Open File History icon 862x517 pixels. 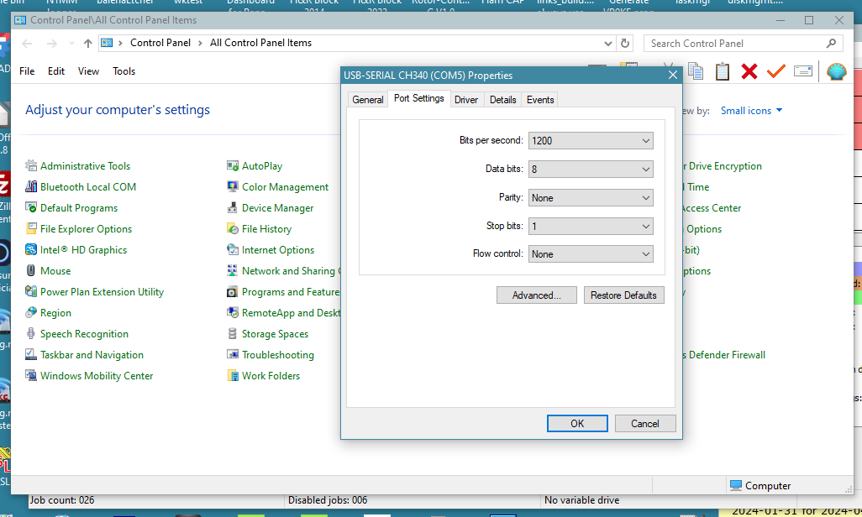(x=233, y=228)
